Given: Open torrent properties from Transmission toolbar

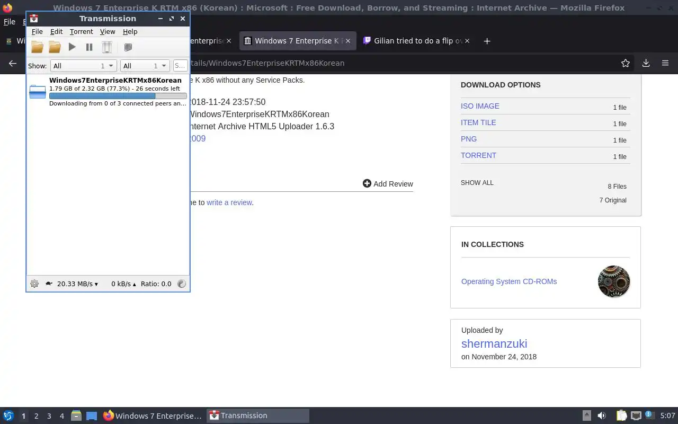Looking at the screenshot, I should point(128,47).
